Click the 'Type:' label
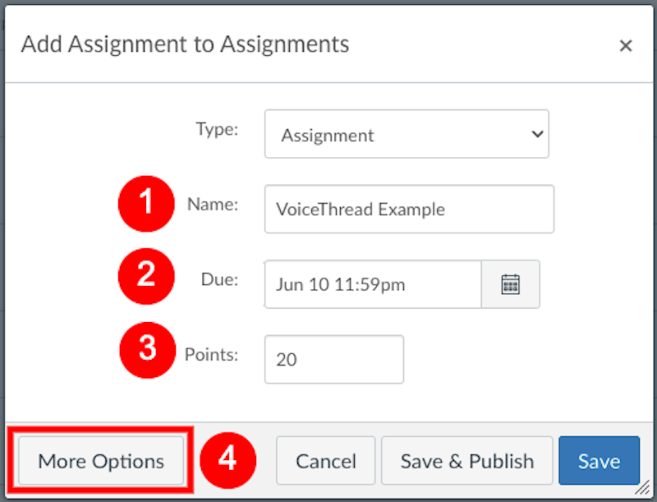The height and width of the screenshot is (502, 657). click(217, 129)
